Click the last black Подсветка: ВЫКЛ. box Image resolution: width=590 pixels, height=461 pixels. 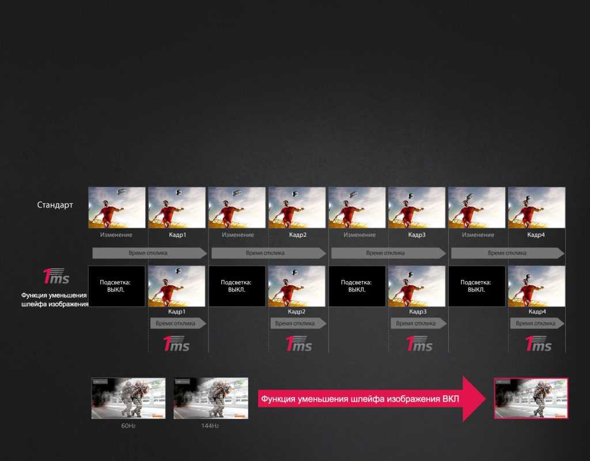click(x=476, y=286)
